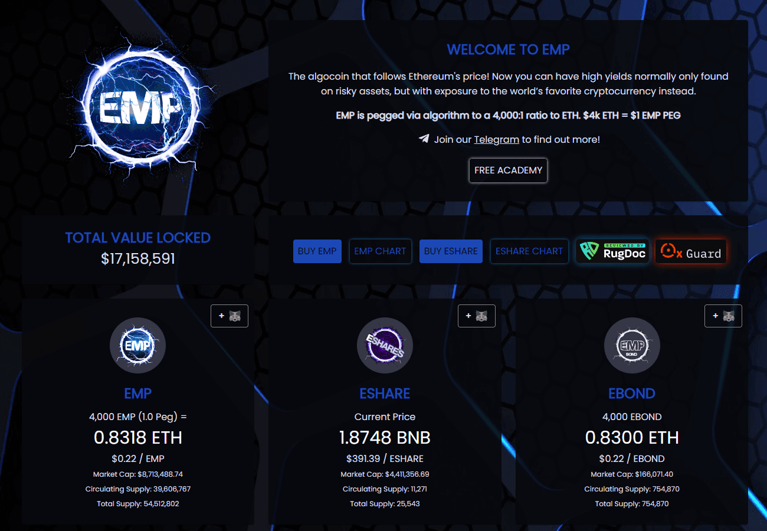Click the TOTAL VALUE LOCKED label
This screenshot has width=767, height=531.
coord(138,238)
